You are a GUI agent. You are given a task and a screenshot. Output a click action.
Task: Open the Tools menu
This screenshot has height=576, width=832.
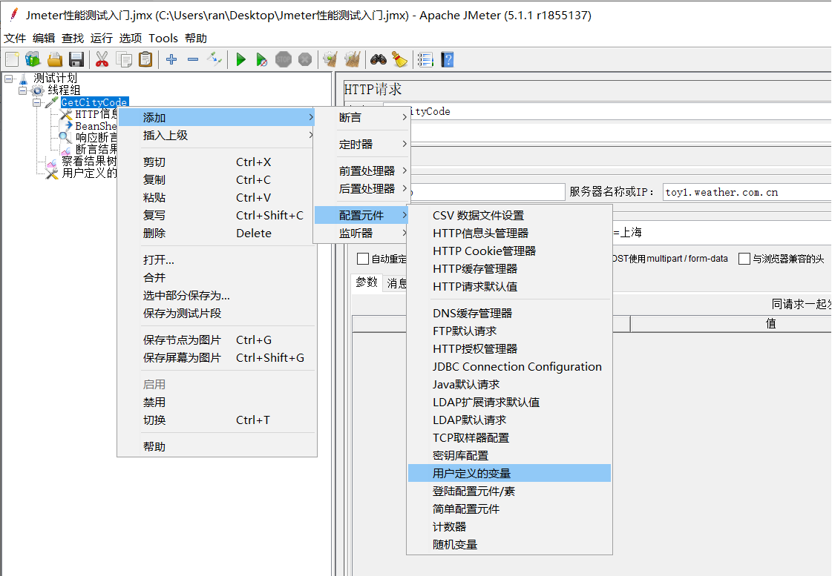163,38
